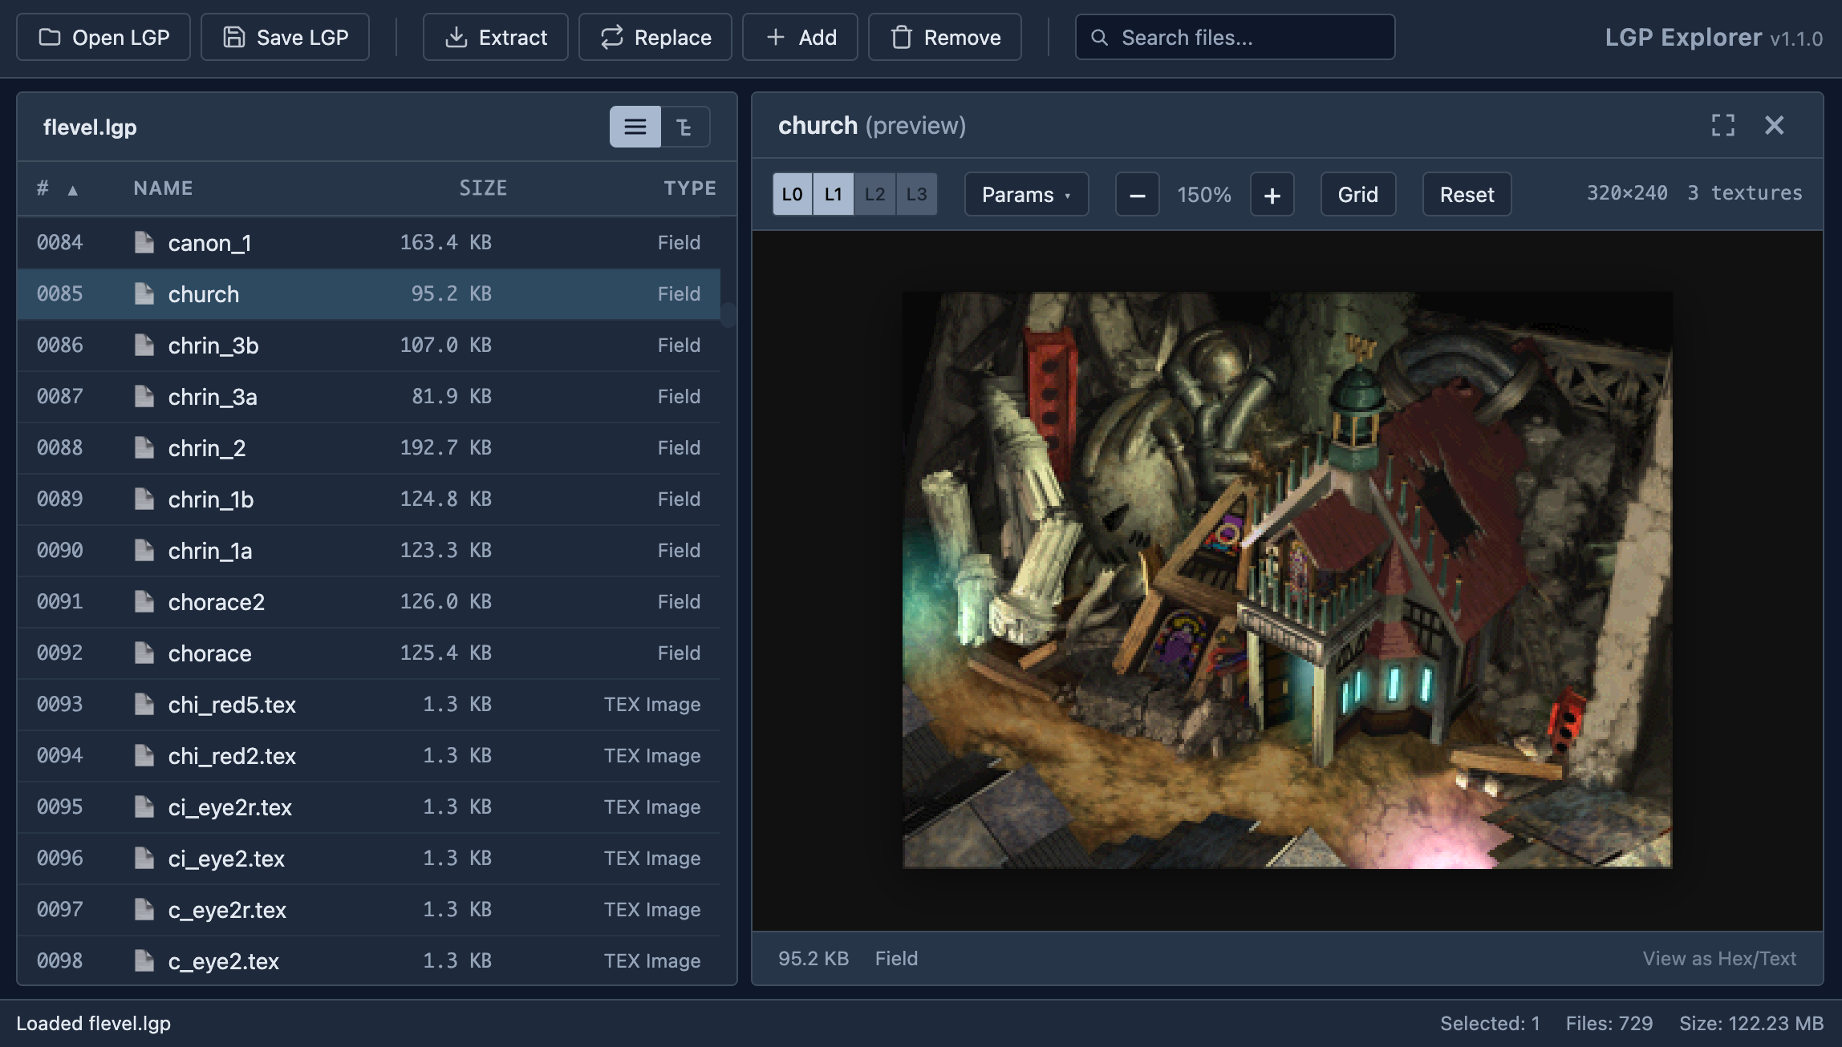Screen dimensions: 1842x1047
Task: Click the file icon beside chorace2
Action: [144, 601]
